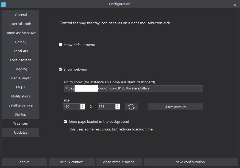Go to Local API tab
240x168 pixels.
pyautogui.click(x=21, y=51)
